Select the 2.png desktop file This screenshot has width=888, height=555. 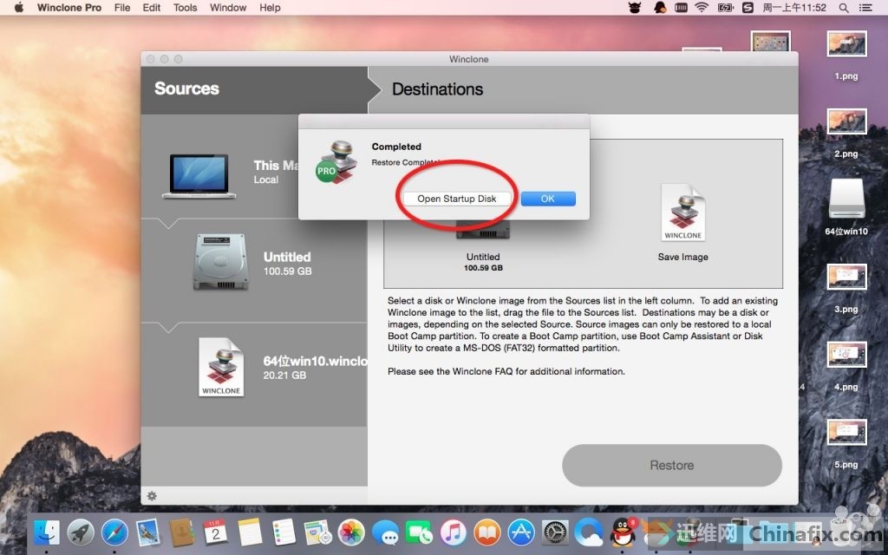(x=846, y=133)
